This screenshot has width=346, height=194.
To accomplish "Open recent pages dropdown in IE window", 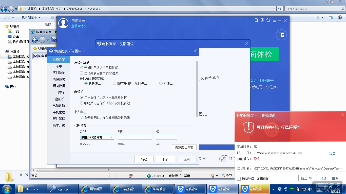I will coord(48,40).
